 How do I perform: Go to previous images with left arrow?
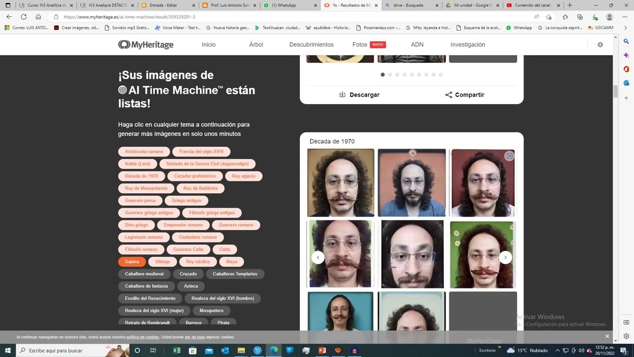318,257
